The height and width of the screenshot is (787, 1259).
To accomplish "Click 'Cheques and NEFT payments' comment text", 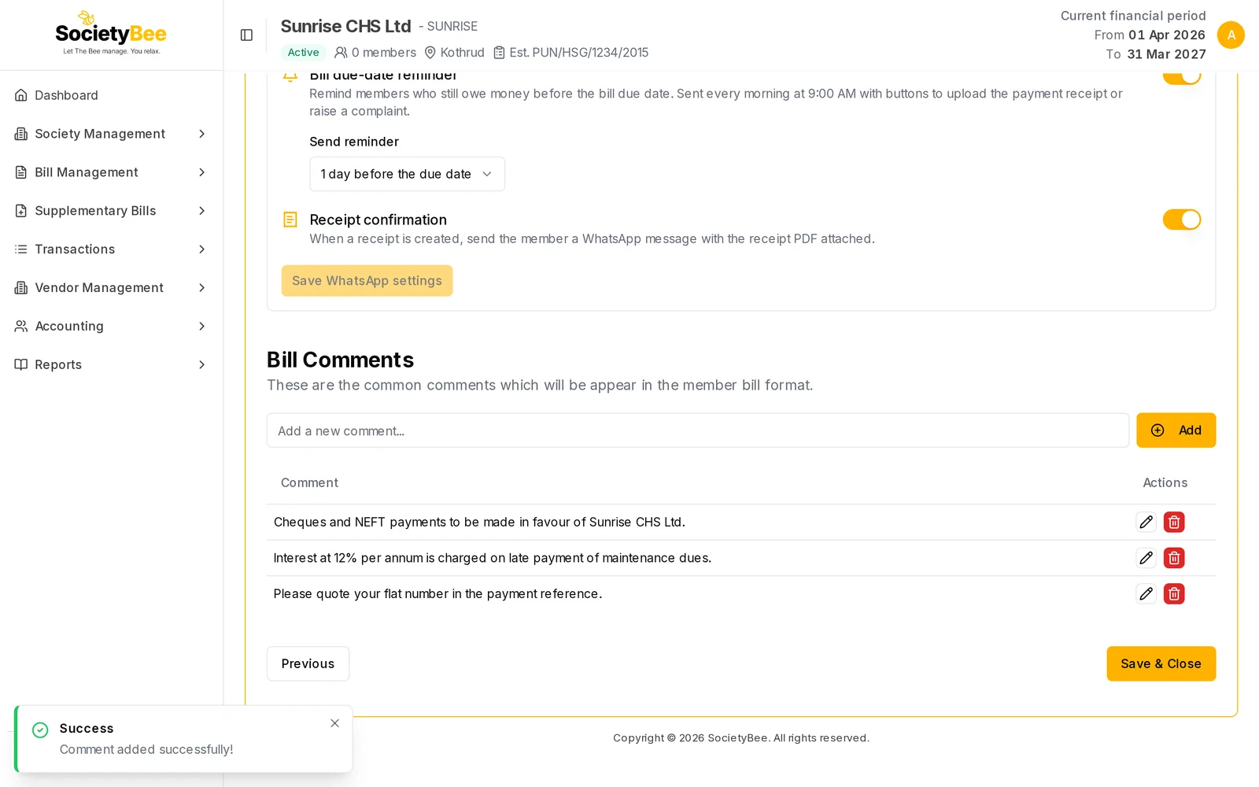I will click(479, 522).
